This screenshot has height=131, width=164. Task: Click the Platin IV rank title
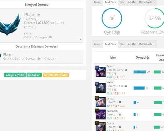[x=32, y=15]
